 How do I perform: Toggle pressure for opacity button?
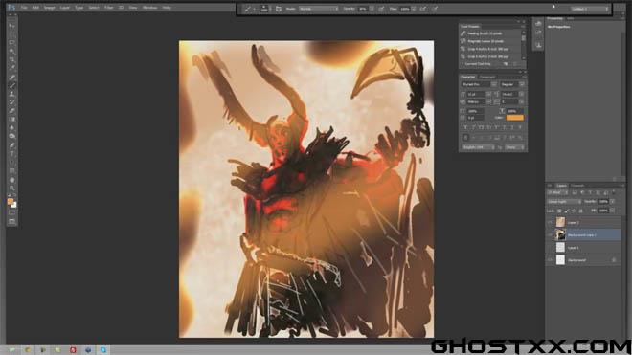[381, 9]
